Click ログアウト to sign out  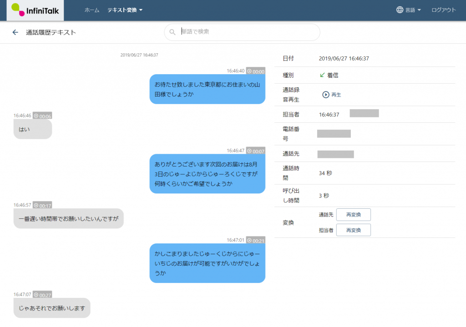(x=443, y=10)
